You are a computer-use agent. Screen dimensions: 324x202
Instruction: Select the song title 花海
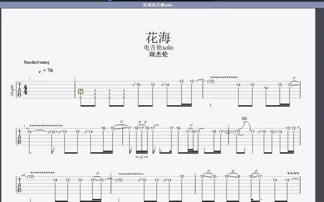158,38
